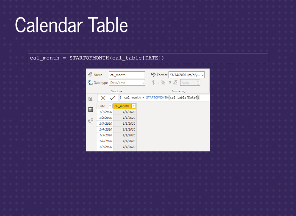Click the currency dollar format icon
The width and height of the screenshot is (296, 216).
pyautogui.click(x=153, y=83)
